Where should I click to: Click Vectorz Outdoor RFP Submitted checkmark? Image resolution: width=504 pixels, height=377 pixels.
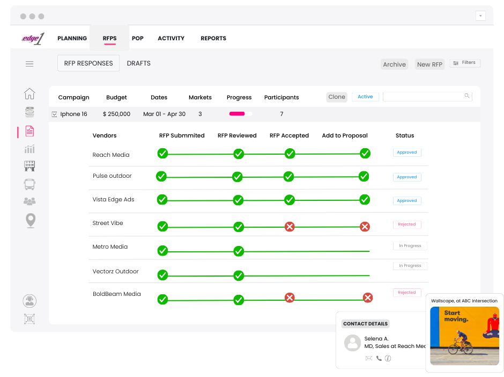(162, 275)
